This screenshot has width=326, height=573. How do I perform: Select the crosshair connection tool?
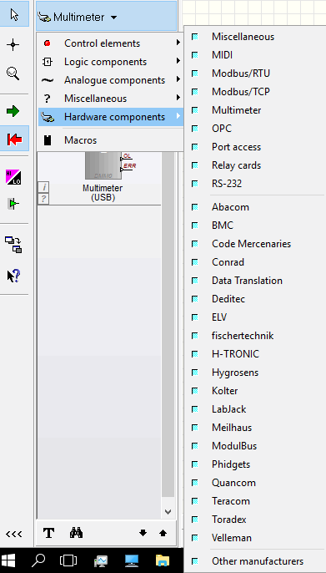(13, 45)
